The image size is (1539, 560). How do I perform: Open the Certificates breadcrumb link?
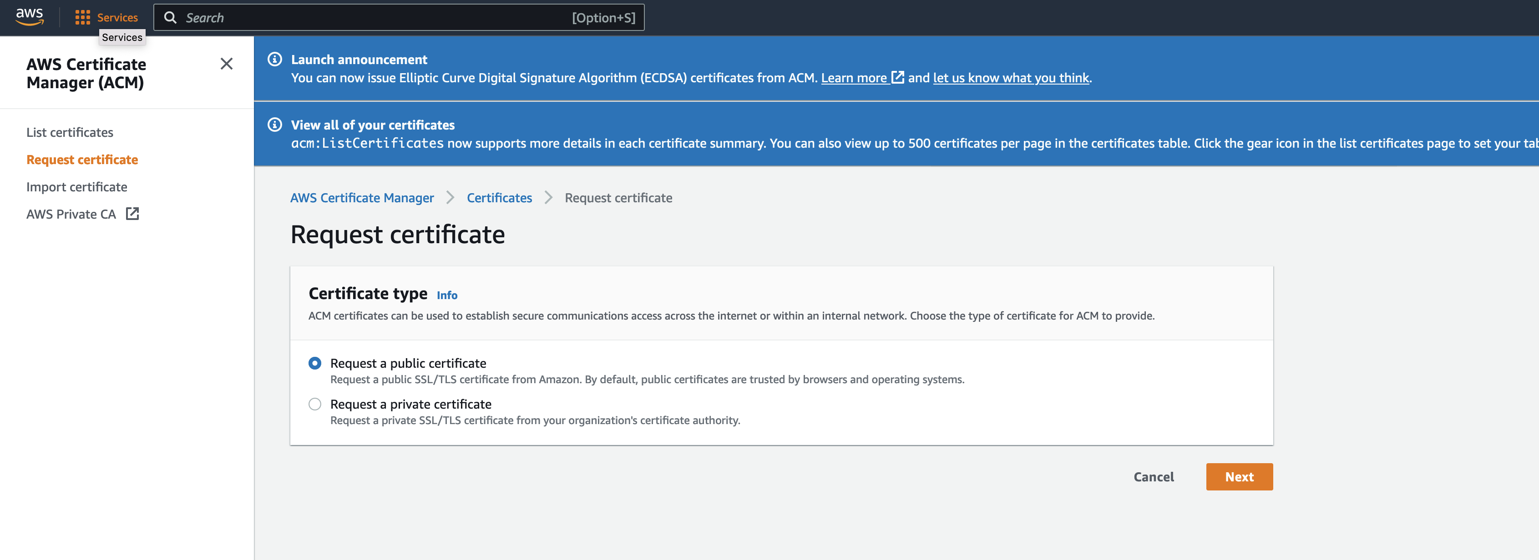[499, 198]
